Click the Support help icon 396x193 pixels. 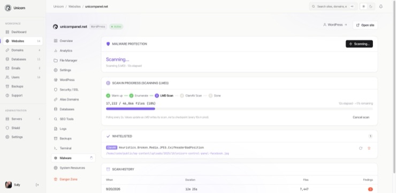tap(7, 95)
